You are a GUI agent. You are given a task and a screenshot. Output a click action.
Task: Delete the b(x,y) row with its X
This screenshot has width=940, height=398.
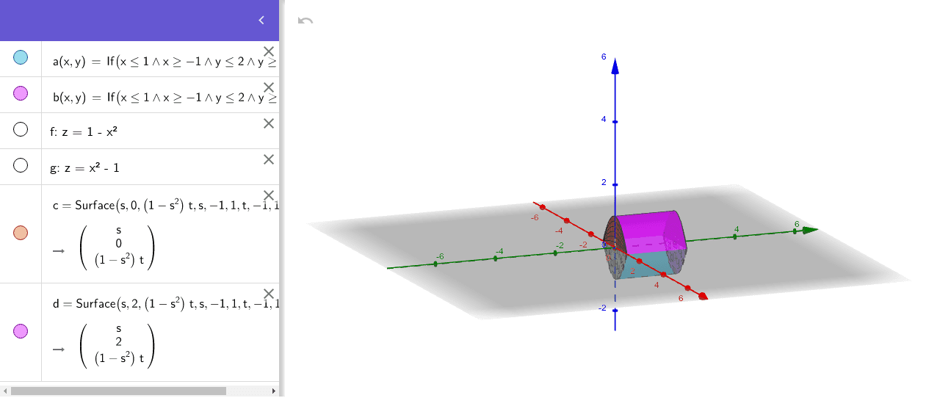(269, 87)
